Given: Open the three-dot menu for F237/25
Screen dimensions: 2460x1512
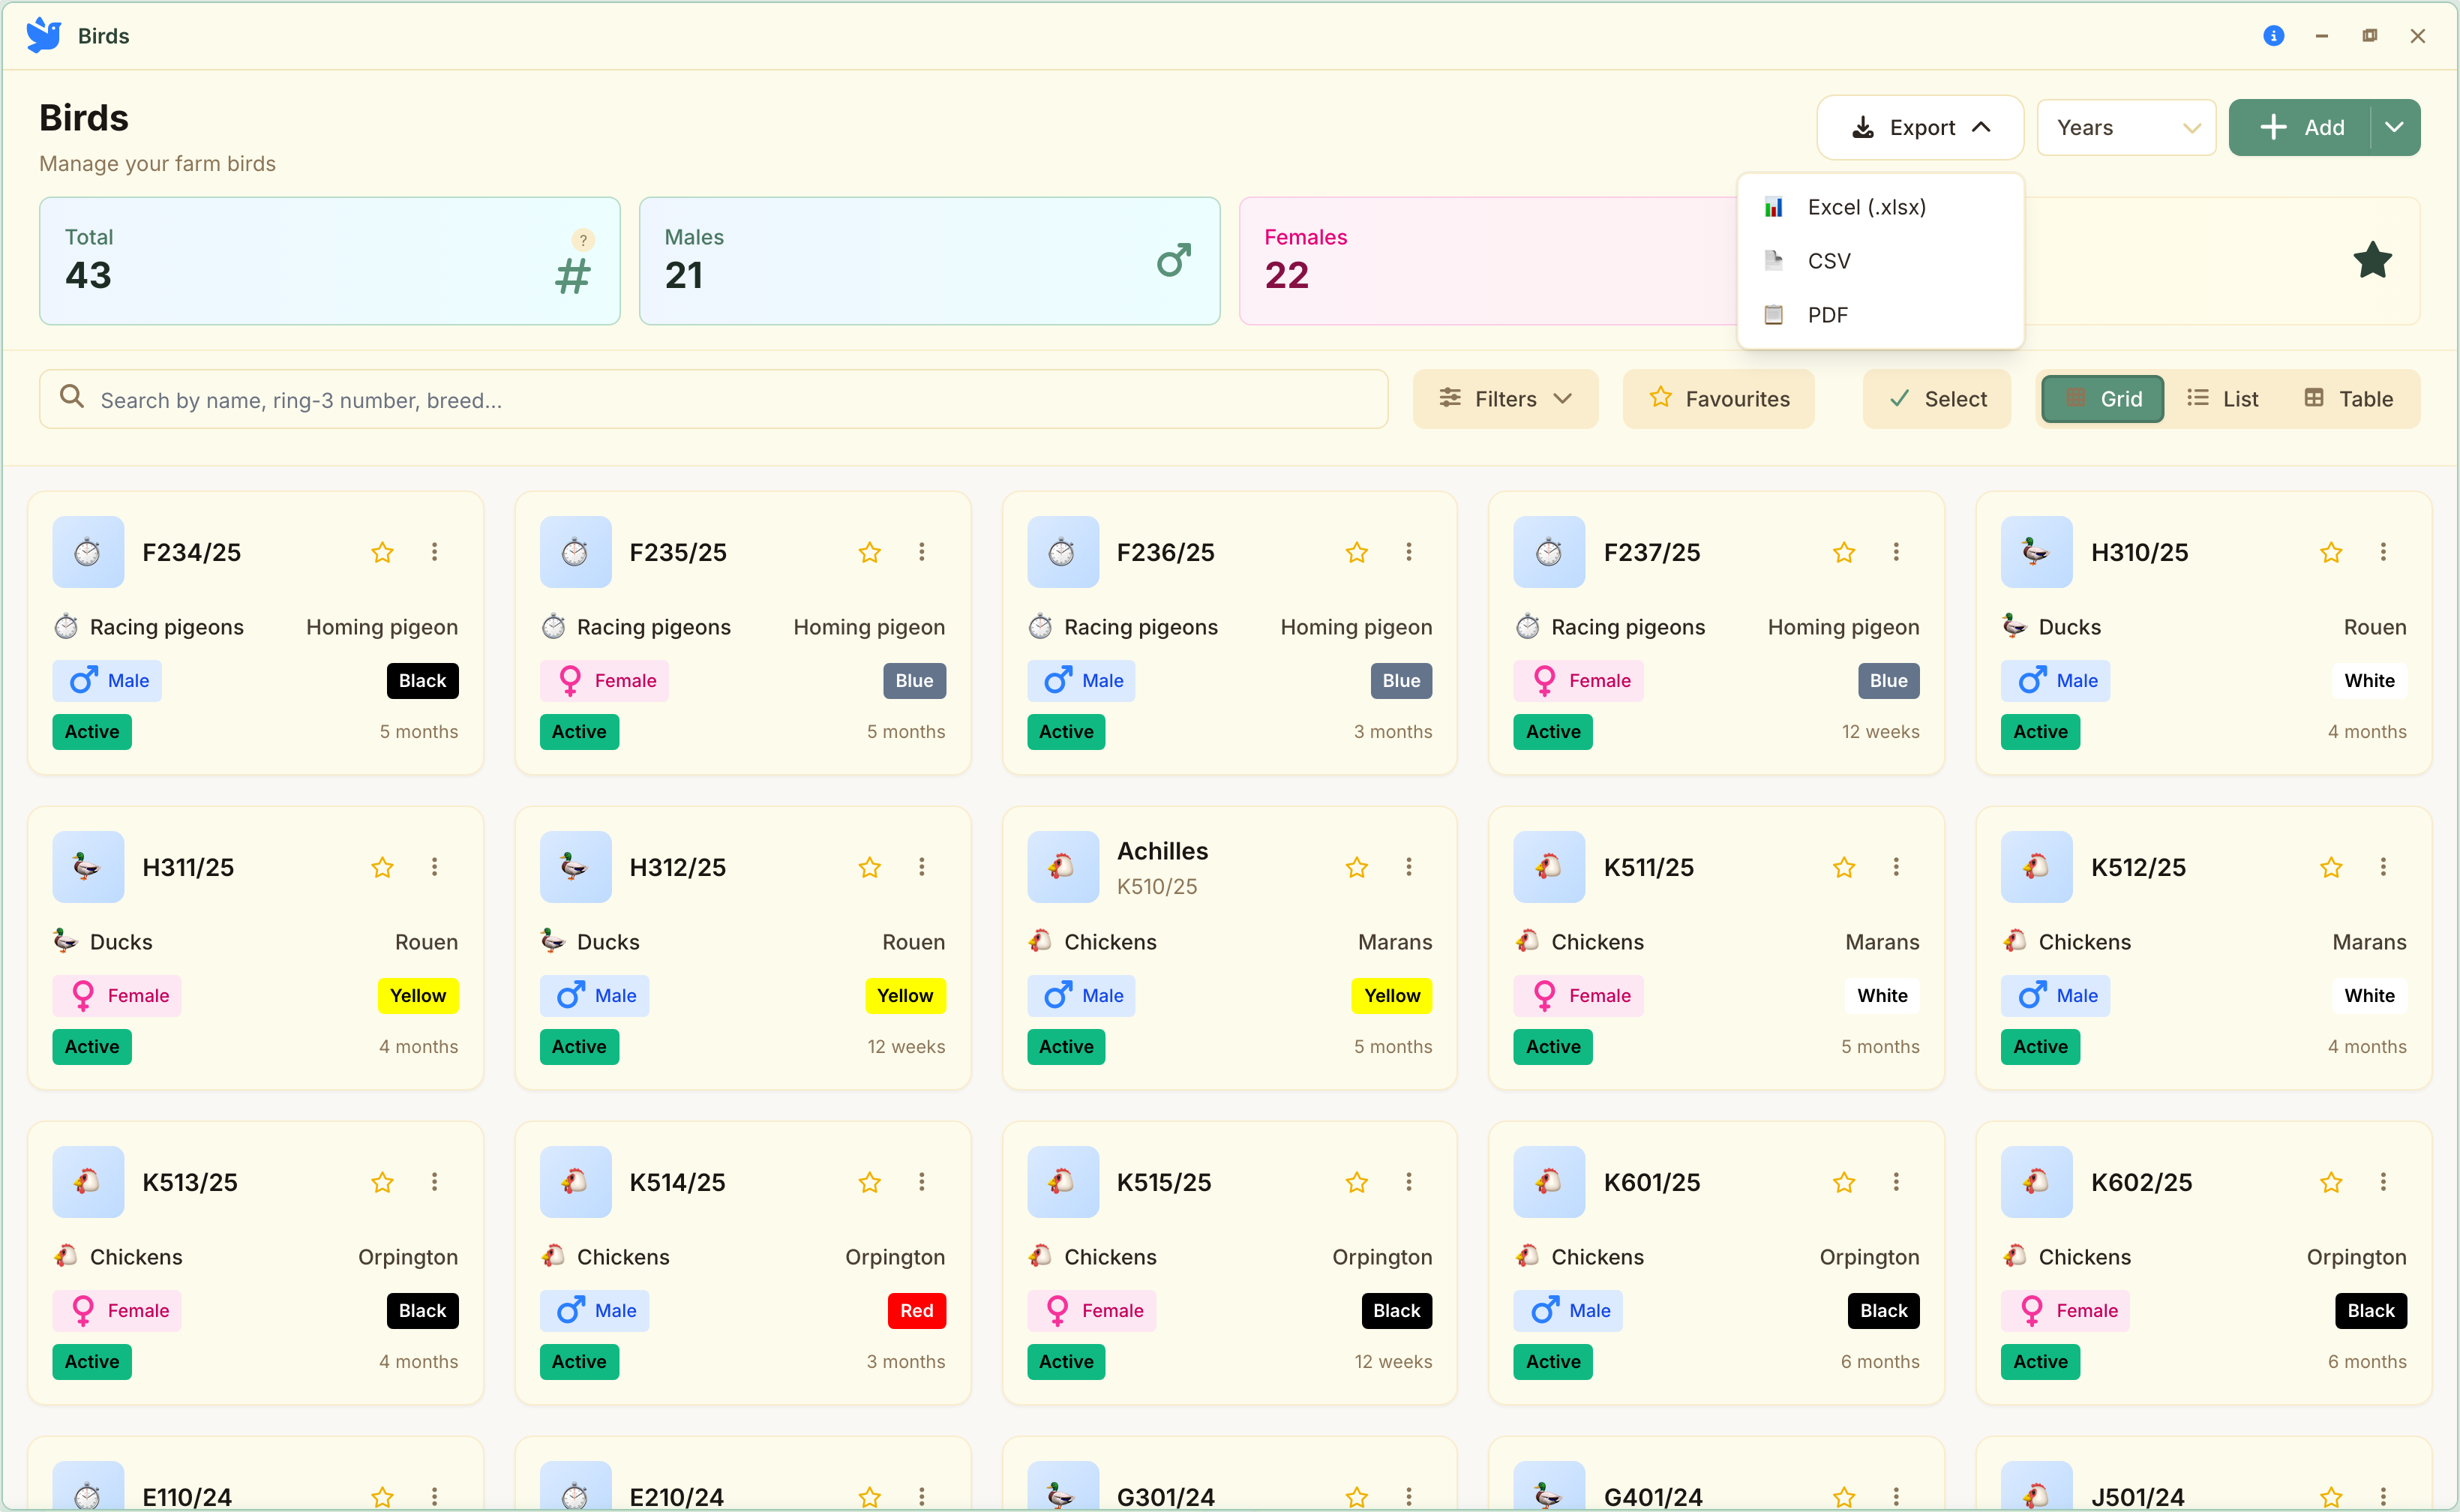Looking at the screenshot, I should pyautogui.click(x=1896, y=552).
